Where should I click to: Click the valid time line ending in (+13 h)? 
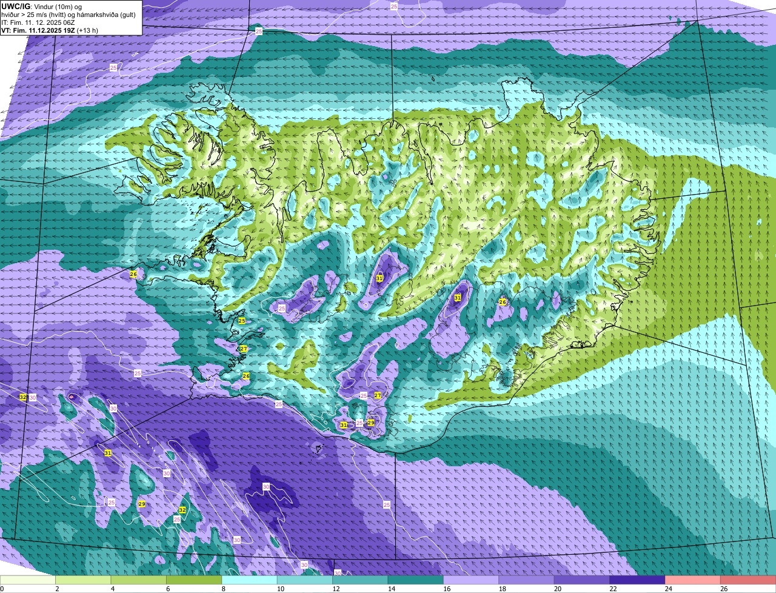click(x=50, y=30)
